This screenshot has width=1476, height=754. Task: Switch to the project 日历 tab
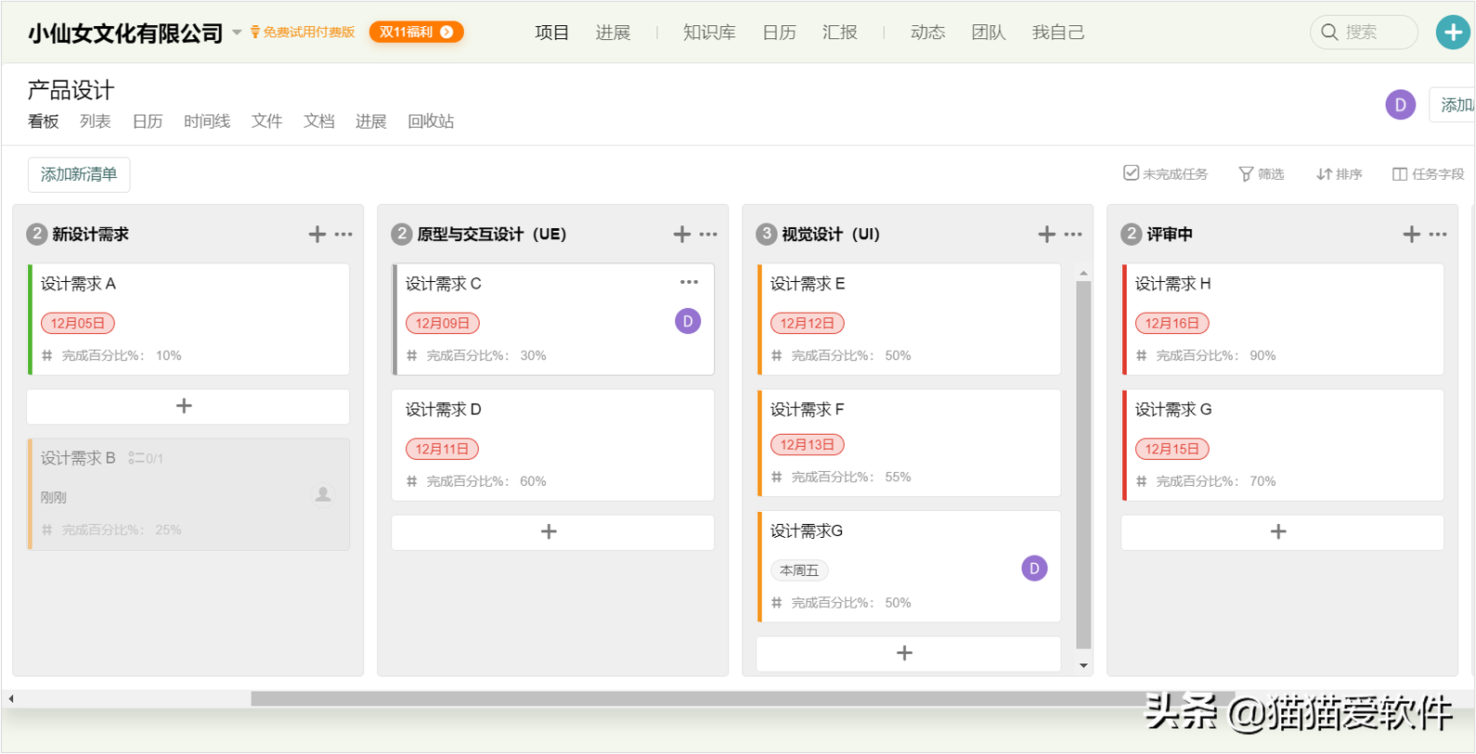click(148, 121)
